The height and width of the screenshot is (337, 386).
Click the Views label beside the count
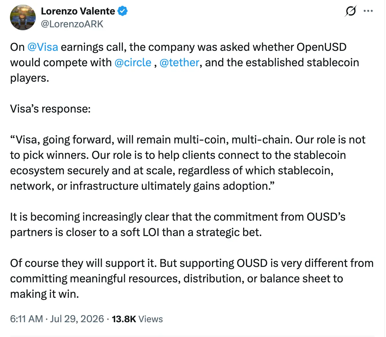151,319
